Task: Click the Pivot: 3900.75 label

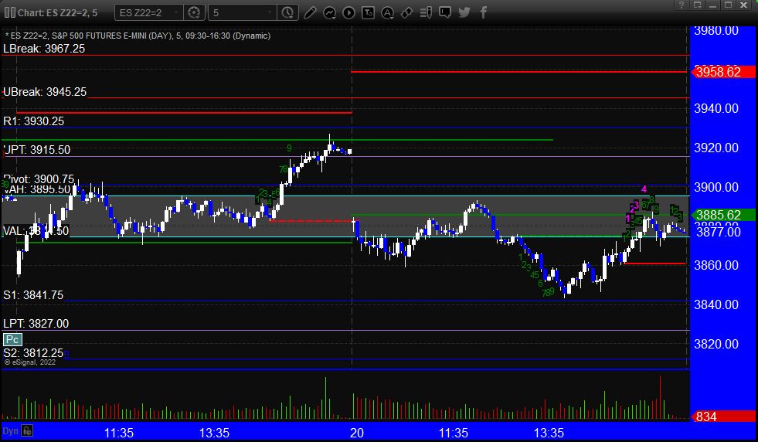Action: click(x=39, y=179)
